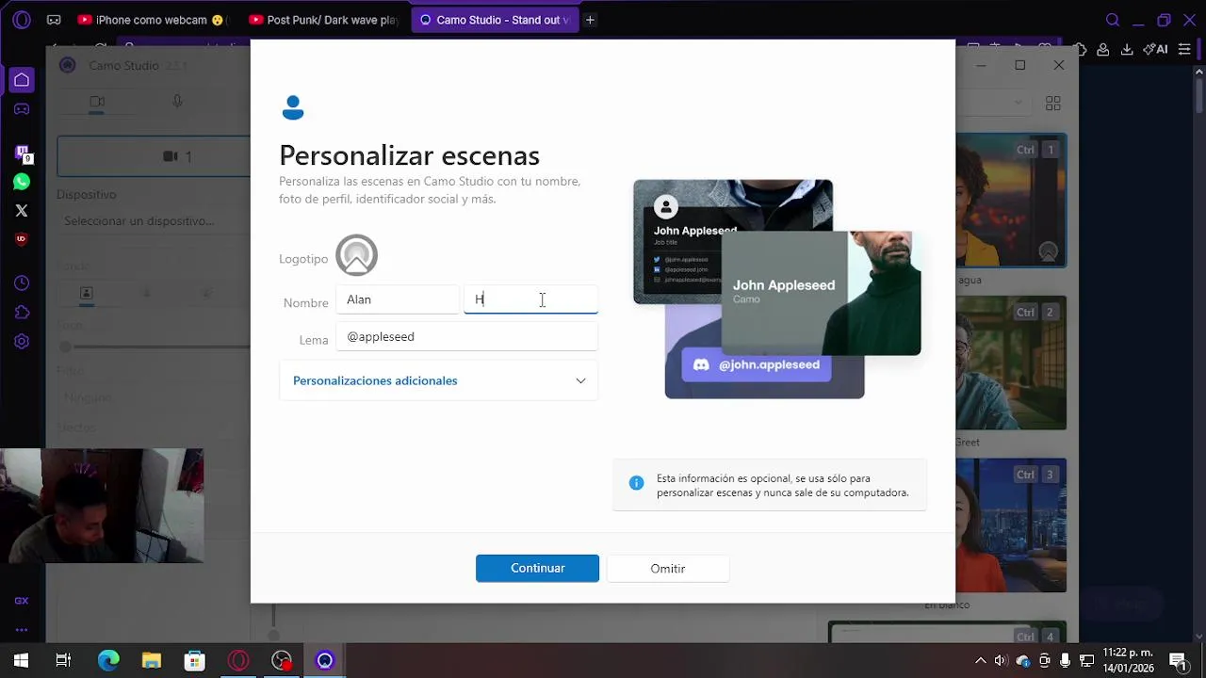1206x678 pixels.
Task: Open the Windows Start menu
Action: pyautogui.click(x=21, y=661)
